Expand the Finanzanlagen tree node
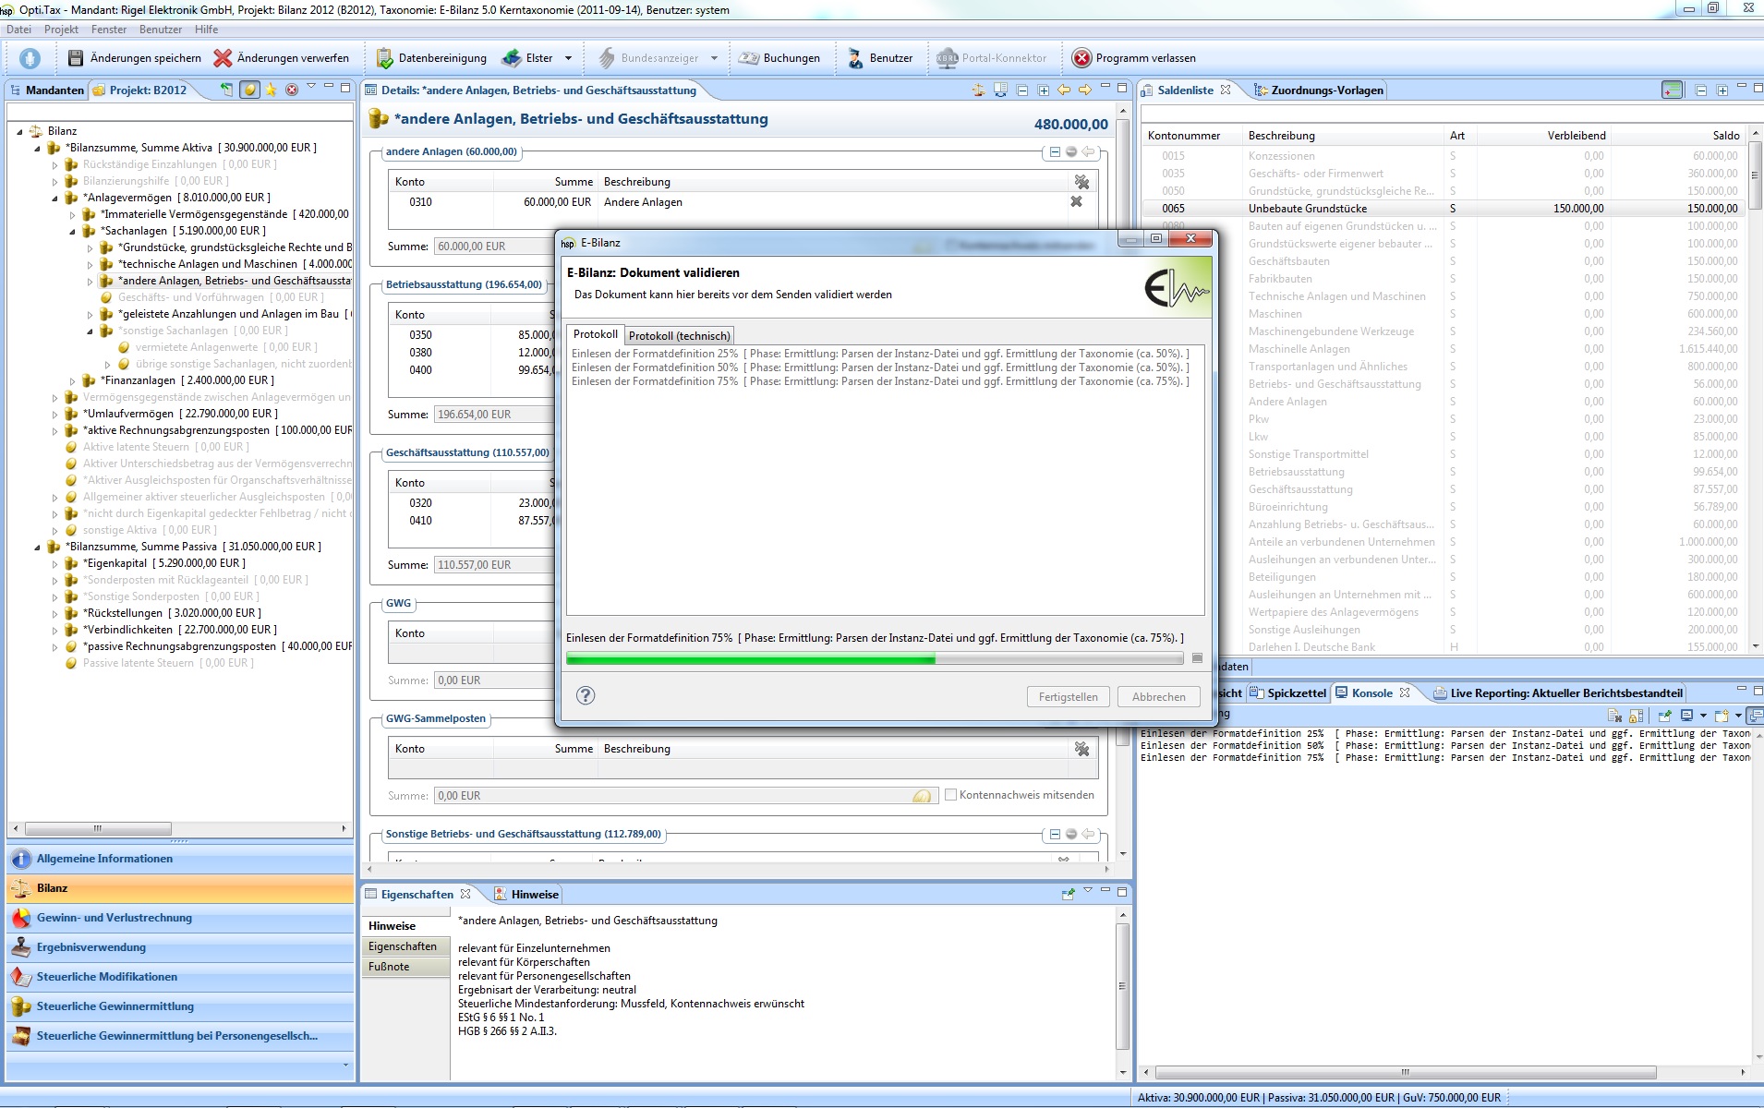Screen dimensions: 1764x1108 coord(72,380)
